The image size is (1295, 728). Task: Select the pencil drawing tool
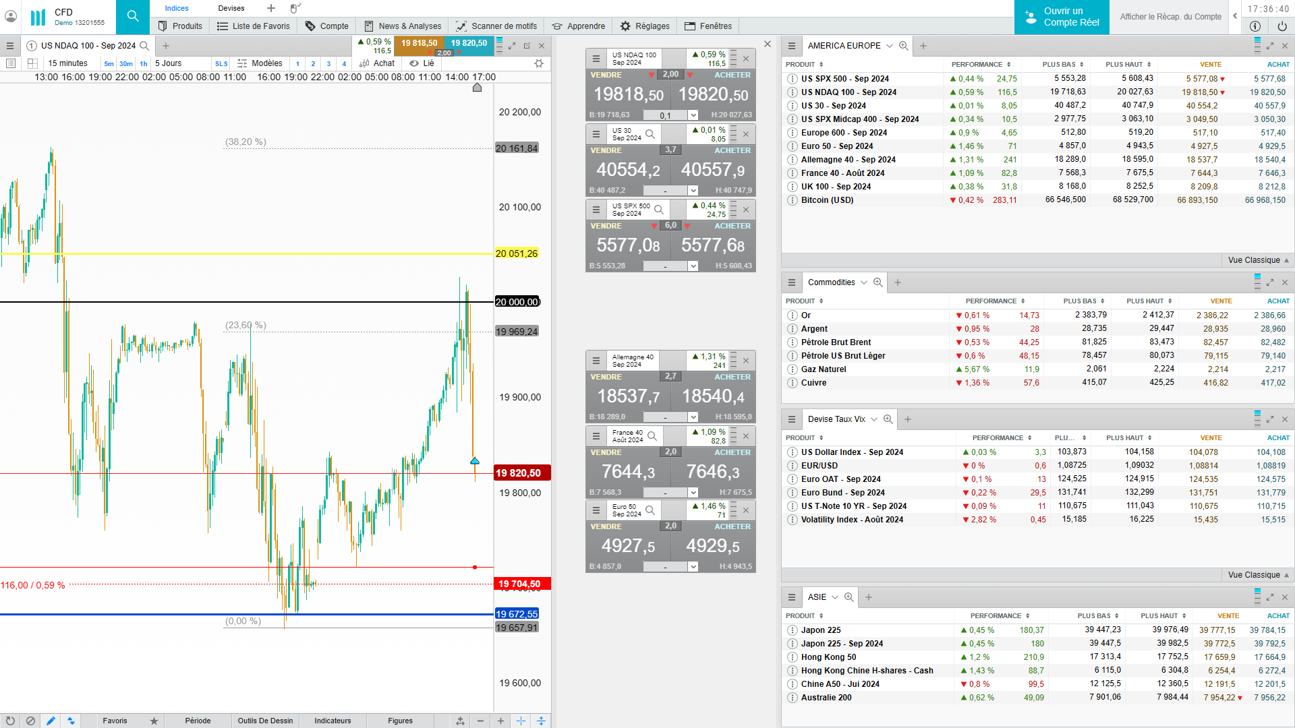[51, 721]
